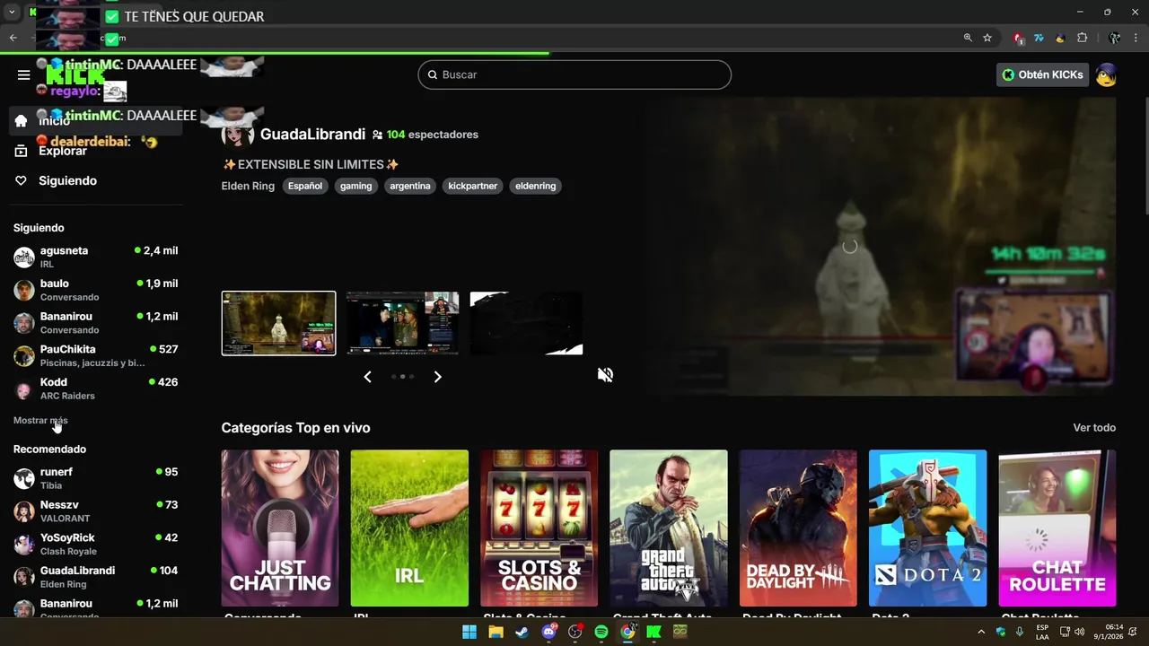Open the 7TV extension icon
This screenshot has height=646, width=1149.
coord(1039,38)
